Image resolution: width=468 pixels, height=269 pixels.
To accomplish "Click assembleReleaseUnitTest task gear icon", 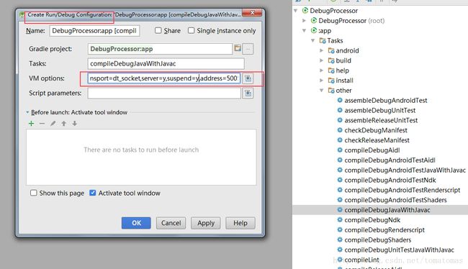I will (x=340, y=120).
